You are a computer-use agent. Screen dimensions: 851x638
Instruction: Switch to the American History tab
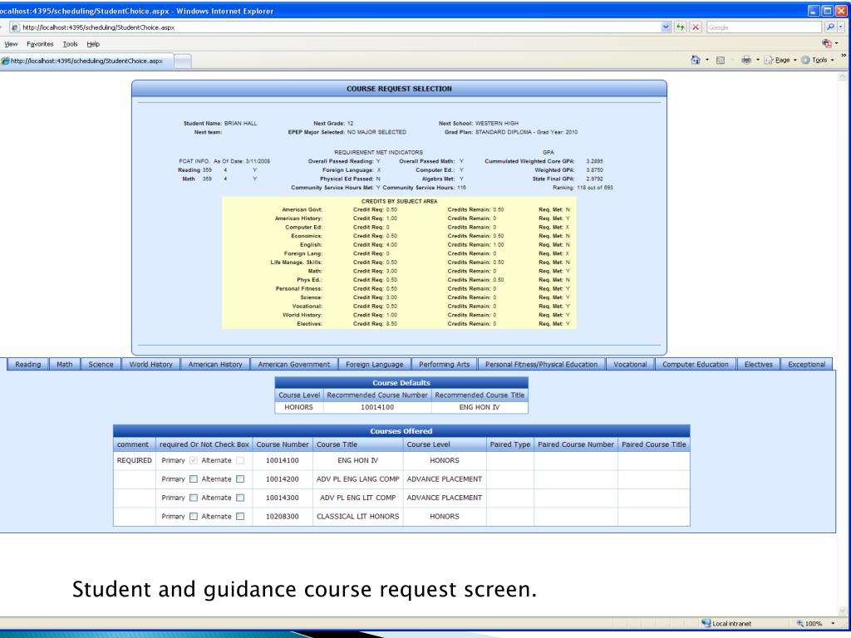click(x=215, y=365)
